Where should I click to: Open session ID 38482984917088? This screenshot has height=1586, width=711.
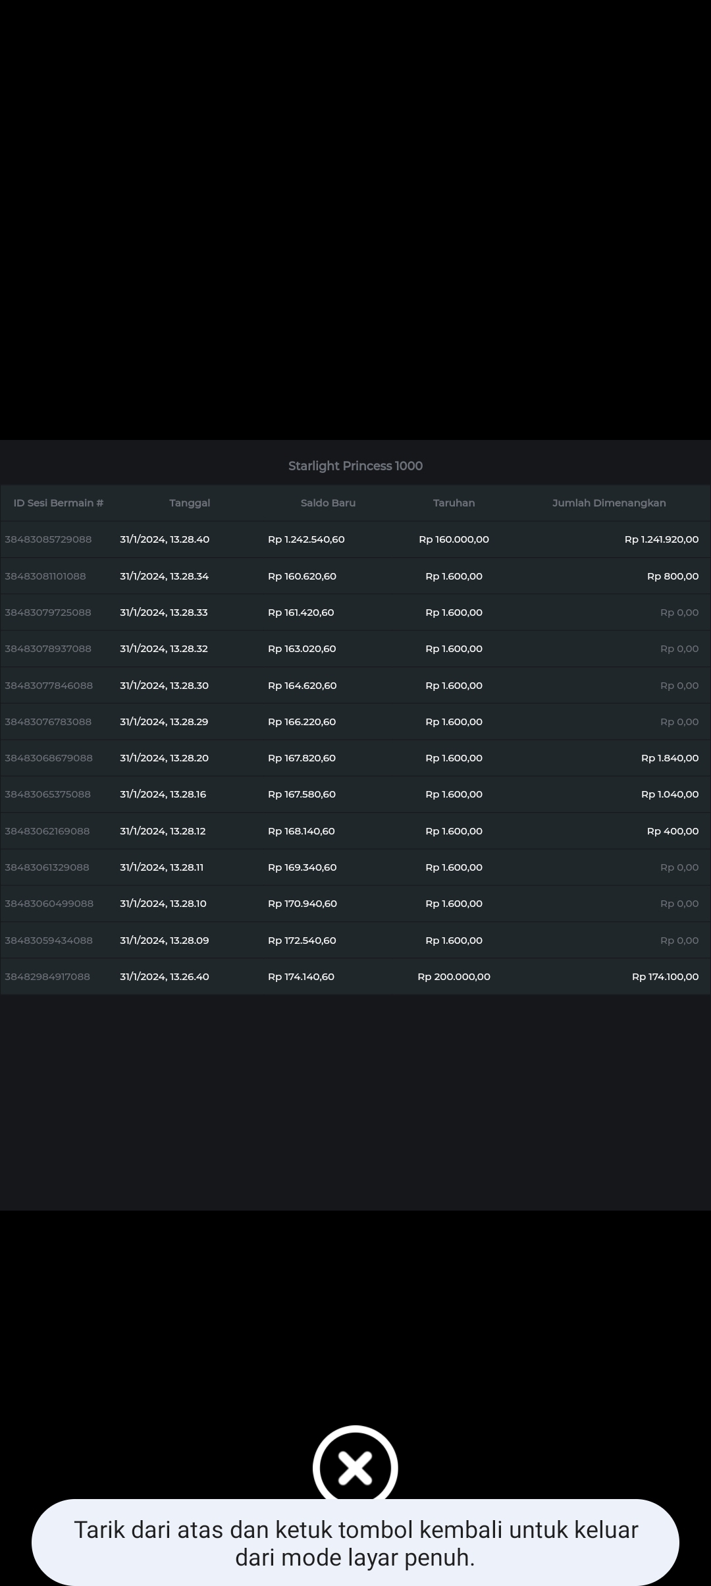click(47, 977)
